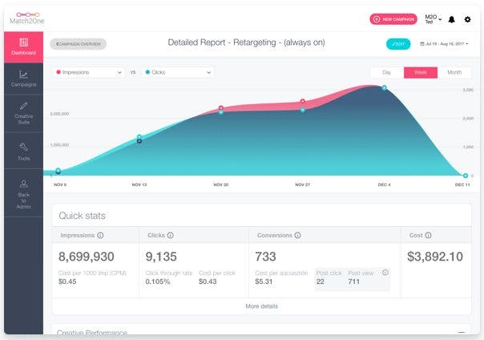The height and width of the screenshot is (340, 484).
Task: Click the Conversions info icon
Action: [x=297, y=235]
